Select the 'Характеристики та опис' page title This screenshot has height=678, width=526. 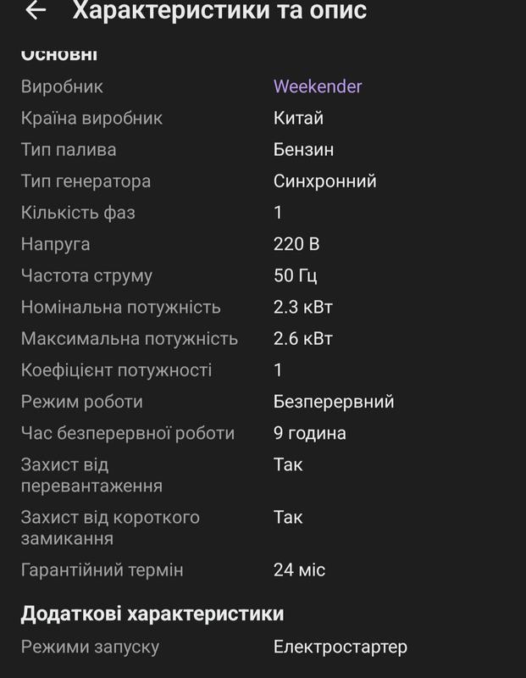click(x=219, y=10)
